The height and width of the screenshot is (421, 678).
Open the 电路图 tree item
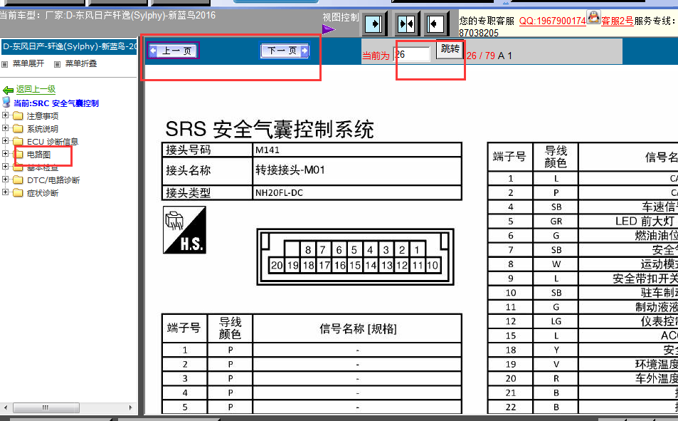pyautogui.click(x=39, y=154)
